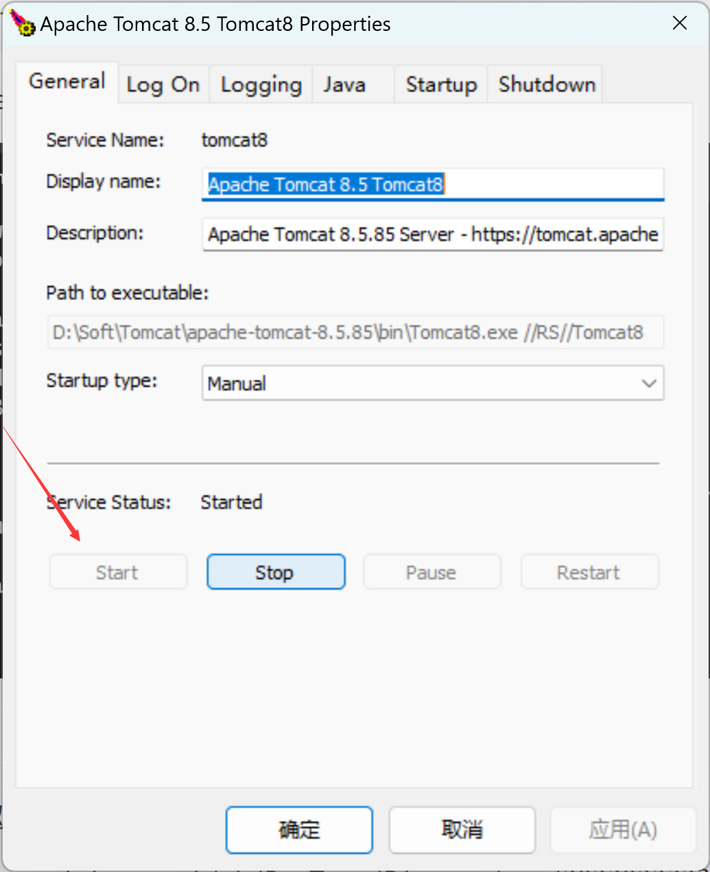
Task: Click the Path to executable field
Action: [355, 332]
